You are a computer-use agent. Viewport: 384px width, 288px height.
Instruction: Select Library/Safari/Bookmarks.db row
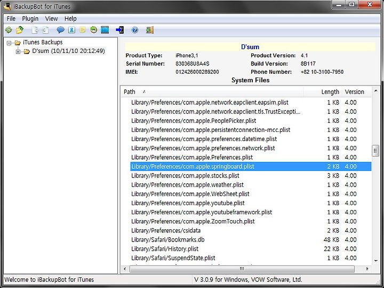251,240
